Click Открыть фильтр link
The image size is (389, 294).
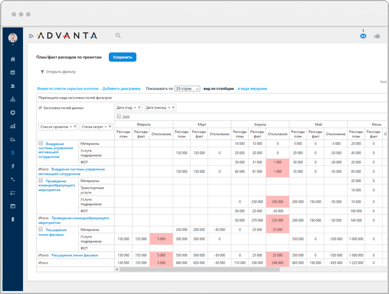(x=61, y=72)
